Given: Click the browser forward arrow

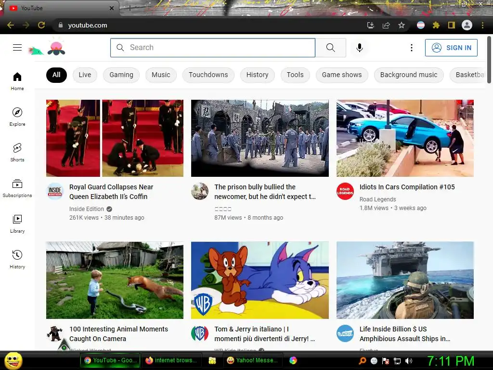Looking at the screenshot, I should pyautogui.click(x=26, y=25).
